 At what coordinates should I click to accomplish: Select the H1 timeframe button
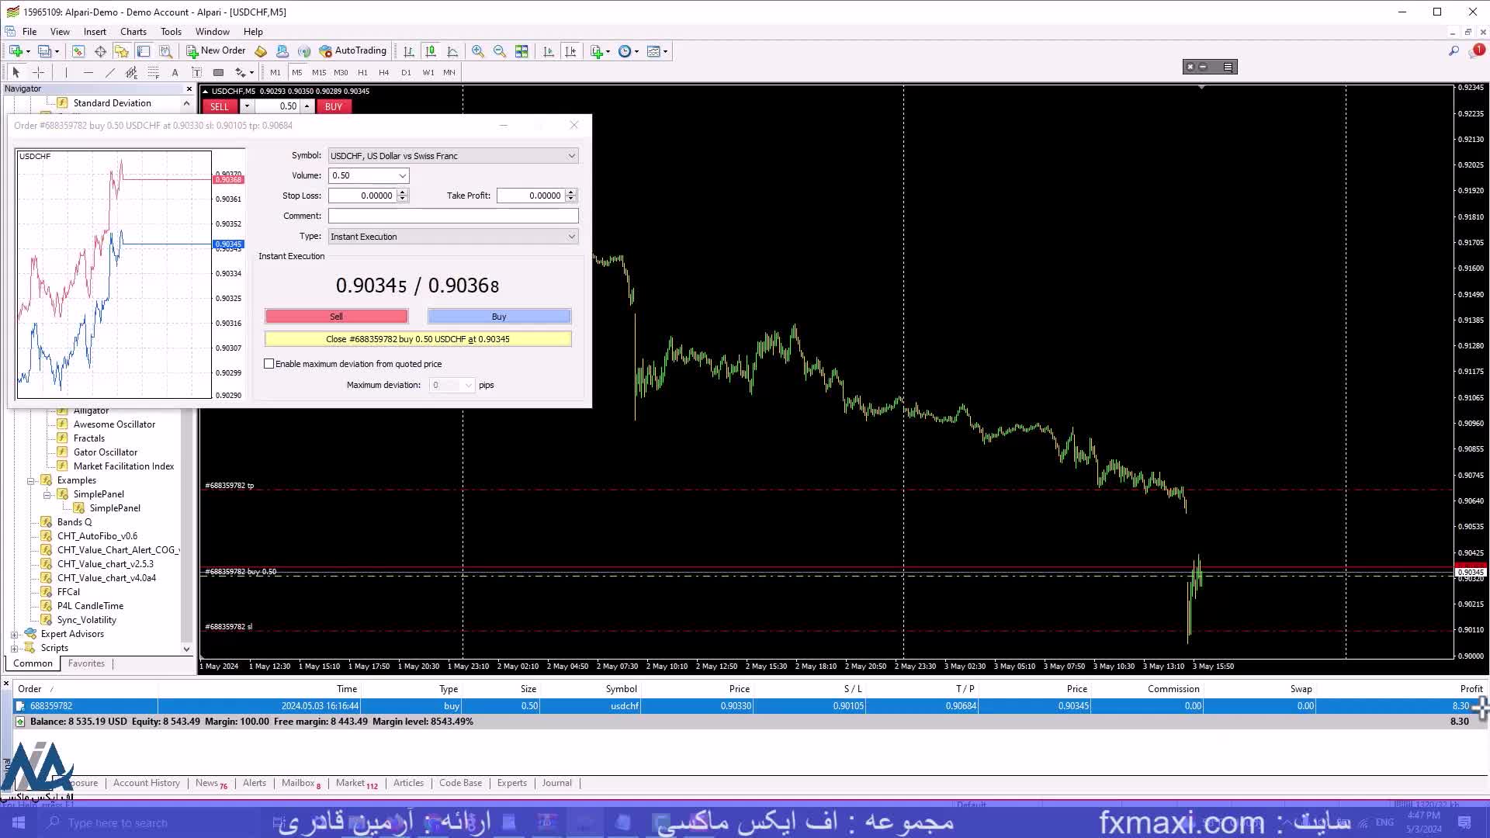coord(362,72)
